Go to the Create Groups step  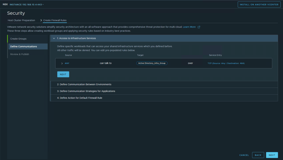coord(18,39)
